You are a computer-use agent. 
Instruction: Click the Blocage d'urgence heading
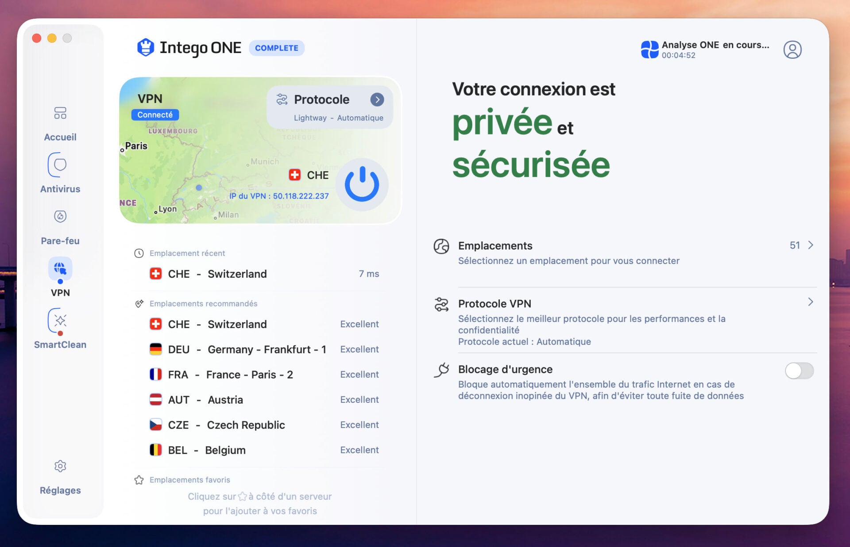[505, 369]
